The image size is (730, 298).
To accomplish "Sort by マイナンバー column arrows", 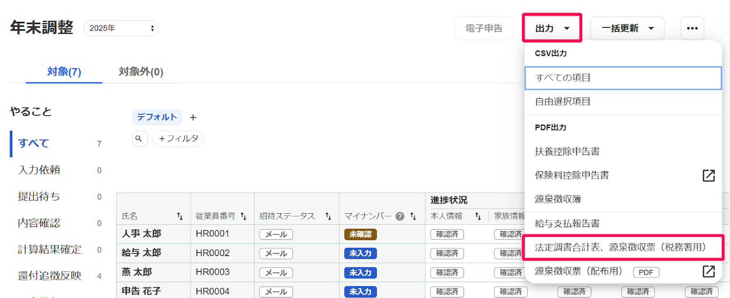I will (413, 216).
